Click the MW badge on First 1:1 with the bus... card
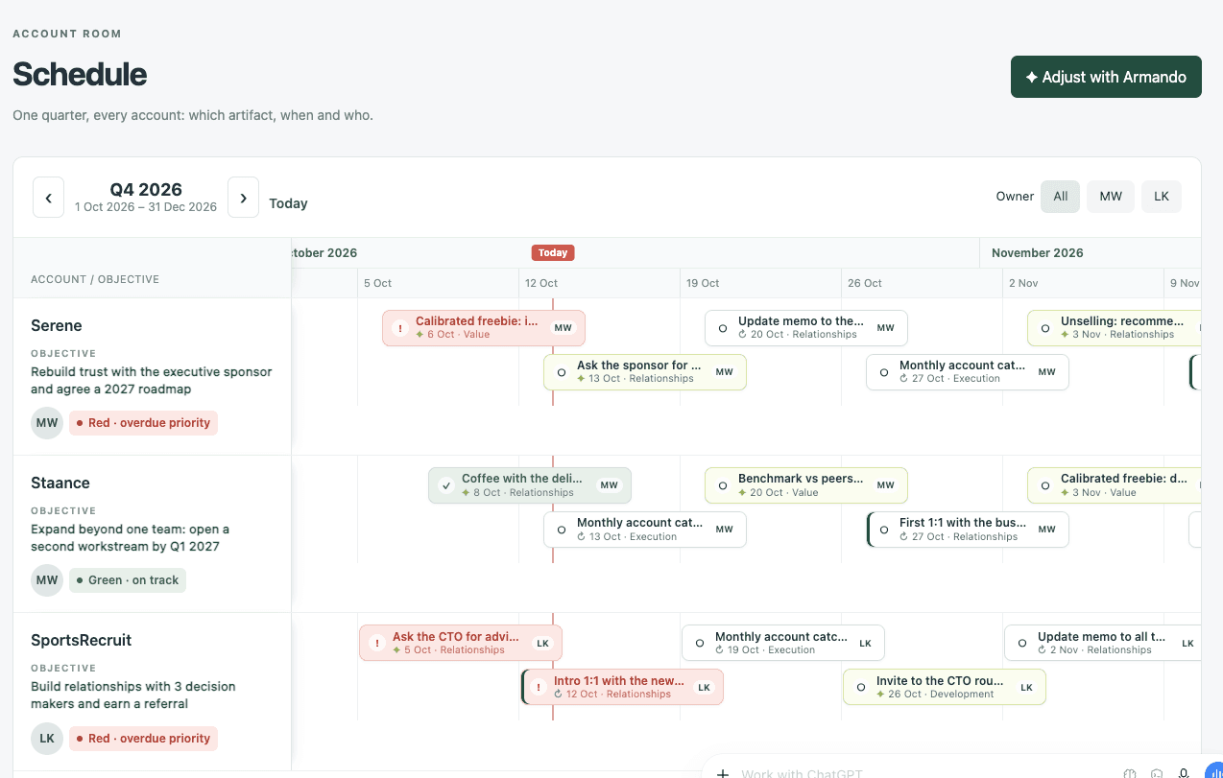The image size is (1223, 778). [1046, 530]
